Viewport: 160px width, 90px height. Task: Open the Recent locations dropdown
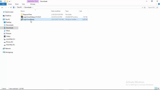coord(8,7)
